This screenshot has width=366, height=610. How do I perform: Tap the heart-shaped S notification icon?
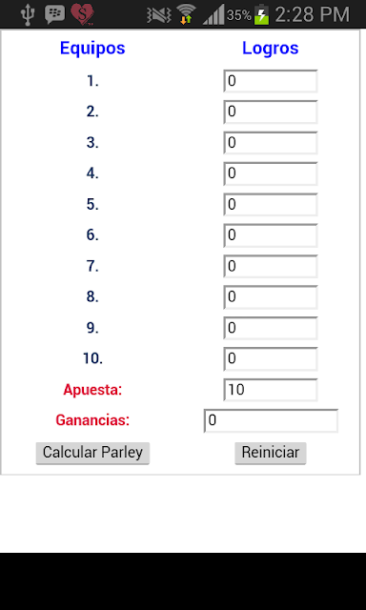[x=83, y=14]
